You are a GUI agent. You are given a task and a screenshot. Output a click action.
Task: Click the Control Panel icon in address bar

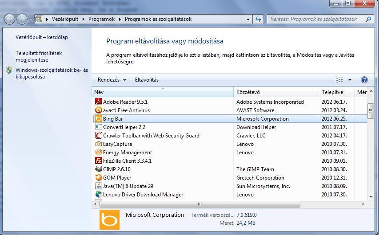39,19
